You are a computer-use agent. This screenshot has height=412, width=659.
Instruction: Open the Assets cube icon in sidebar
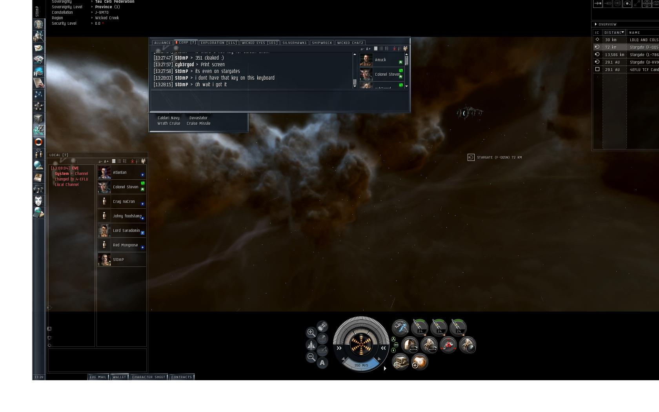[x=38, y=118]
